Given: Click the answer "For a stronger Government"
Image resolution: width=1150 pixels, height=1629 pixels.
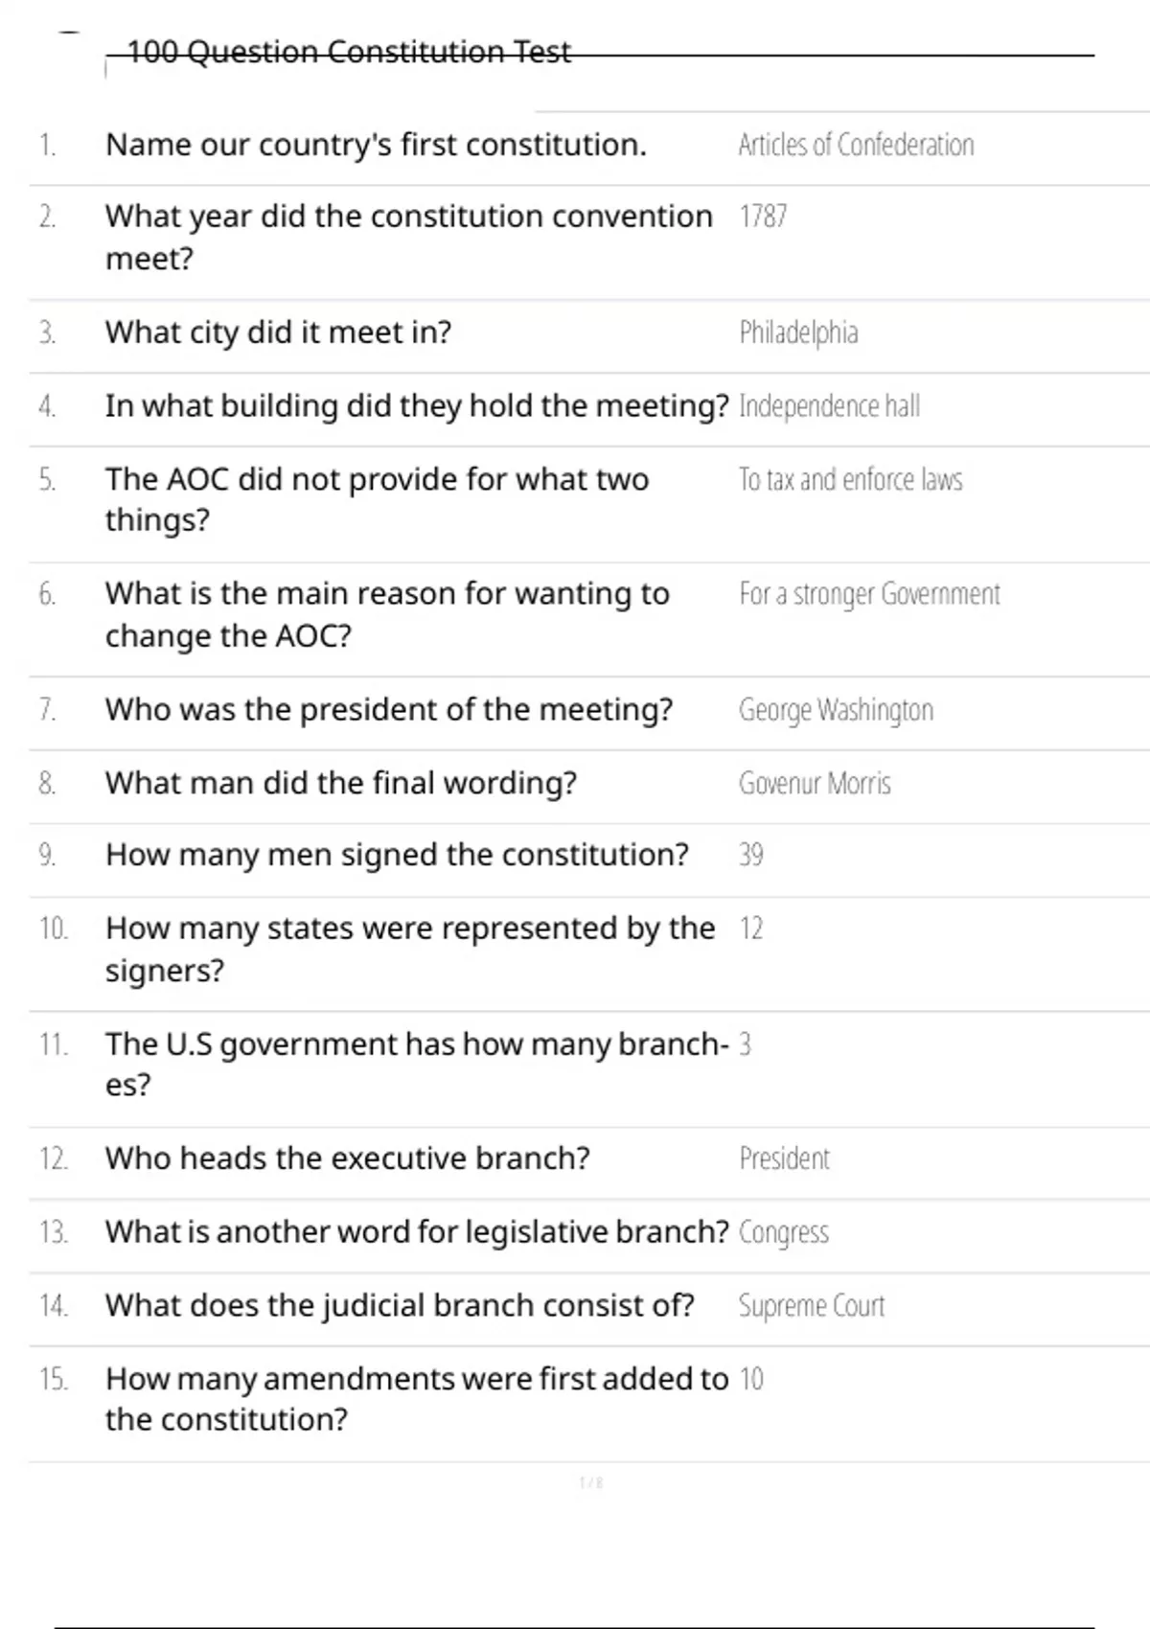Looking at the screenshot, I should point(869,594).
